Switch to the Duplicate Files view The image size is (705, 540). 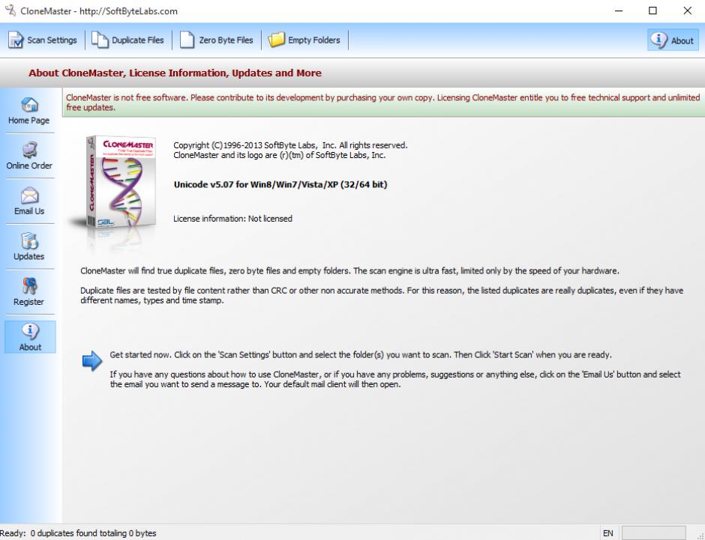(x=128, y=40)
